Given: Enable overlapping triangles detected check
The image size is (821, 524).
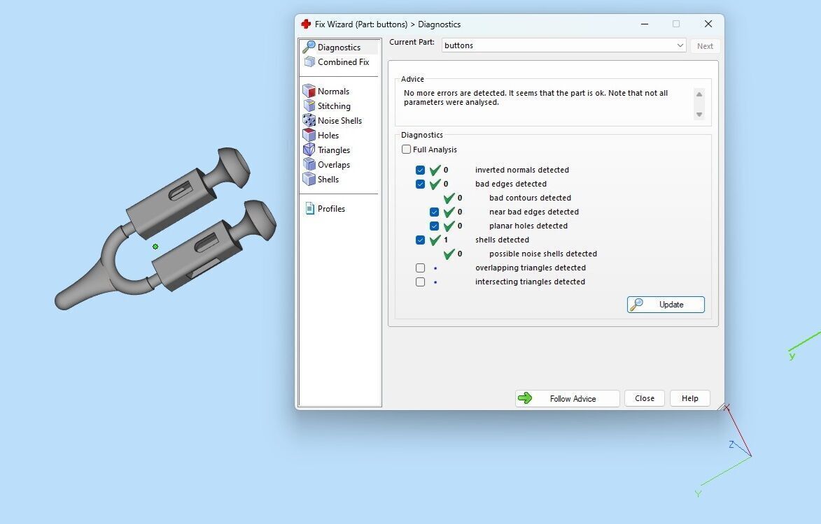Looking at the screenshot, I should 421,268.
